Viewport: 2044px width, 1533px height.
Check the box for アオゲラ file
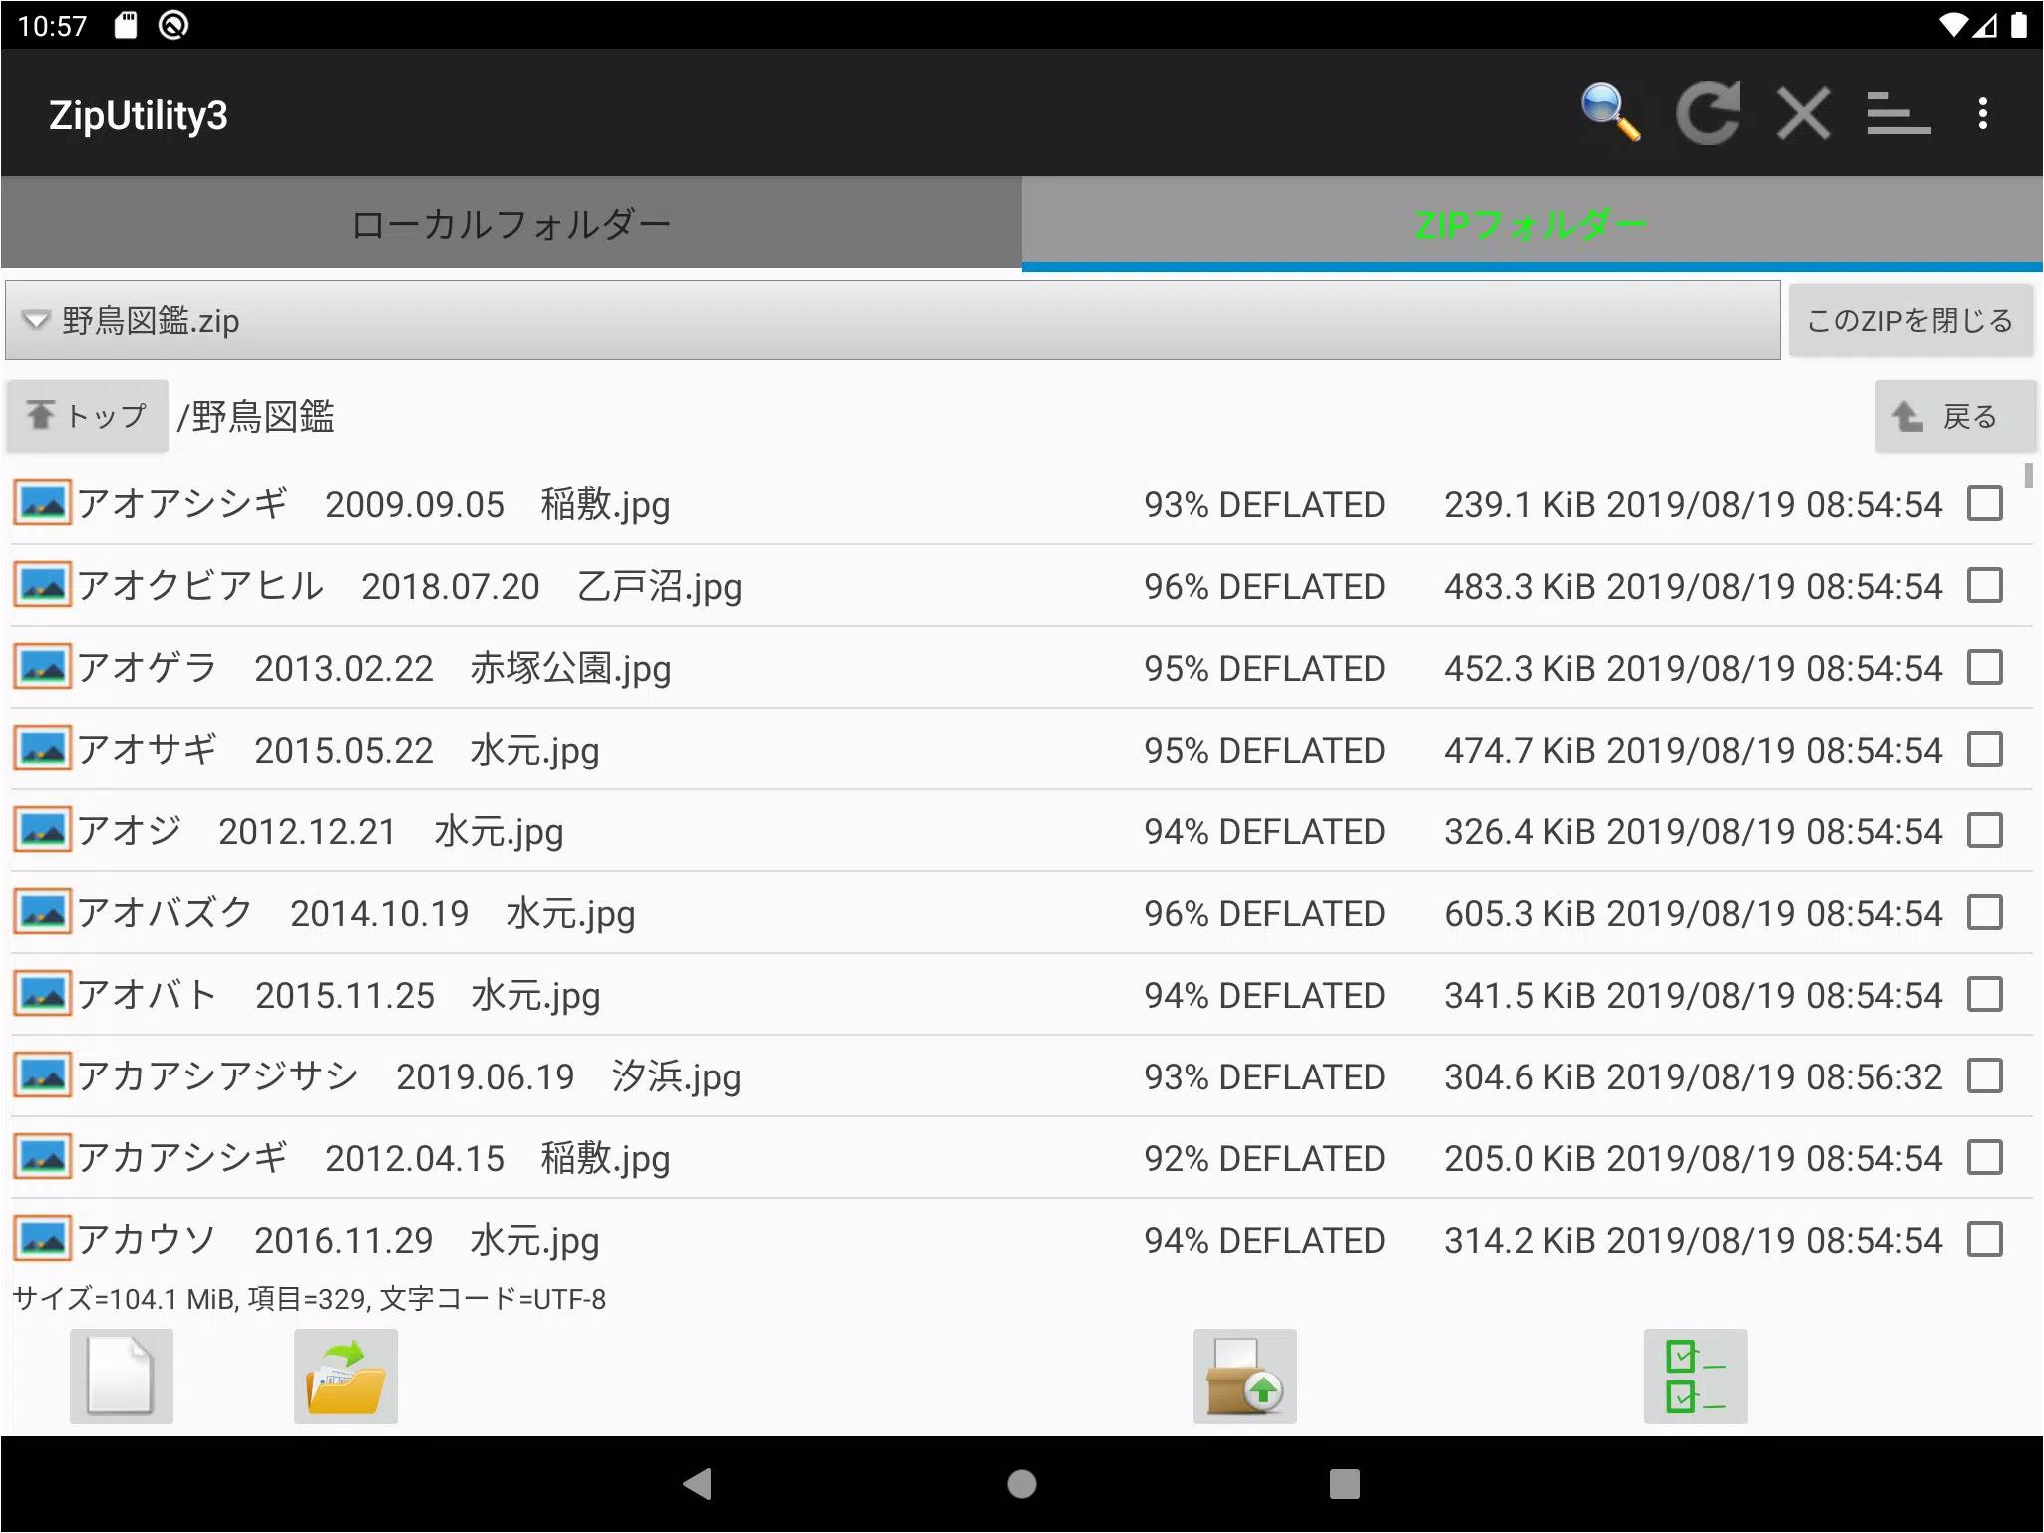pos(1985,668)
